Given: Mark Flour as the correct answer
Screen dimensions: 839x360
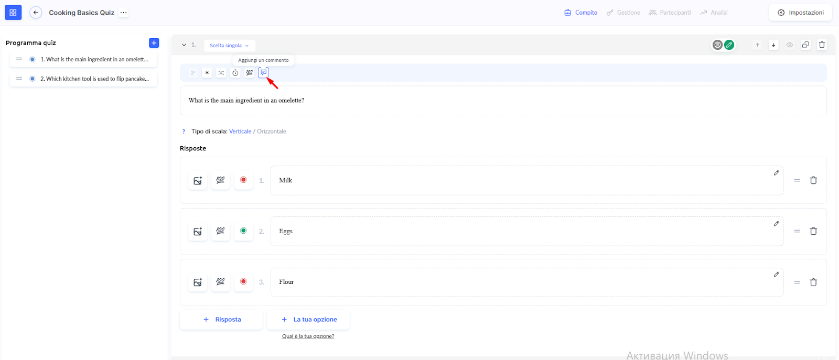Looking at the screenshot, I should [x=243, y=281].
